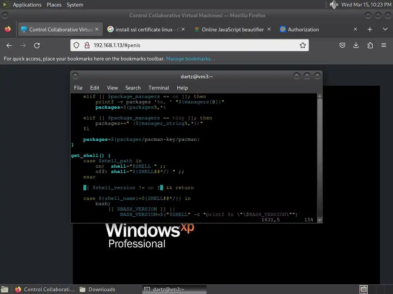Bookmark this page with the star icon
This screenshot has width=393, height=294.
tap(302, 45)
